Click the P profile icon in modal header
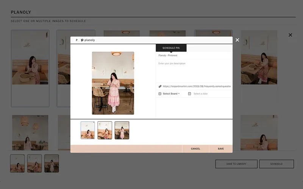Image resolution: width=303 pixels, height=189 pixels. point(77,40)
